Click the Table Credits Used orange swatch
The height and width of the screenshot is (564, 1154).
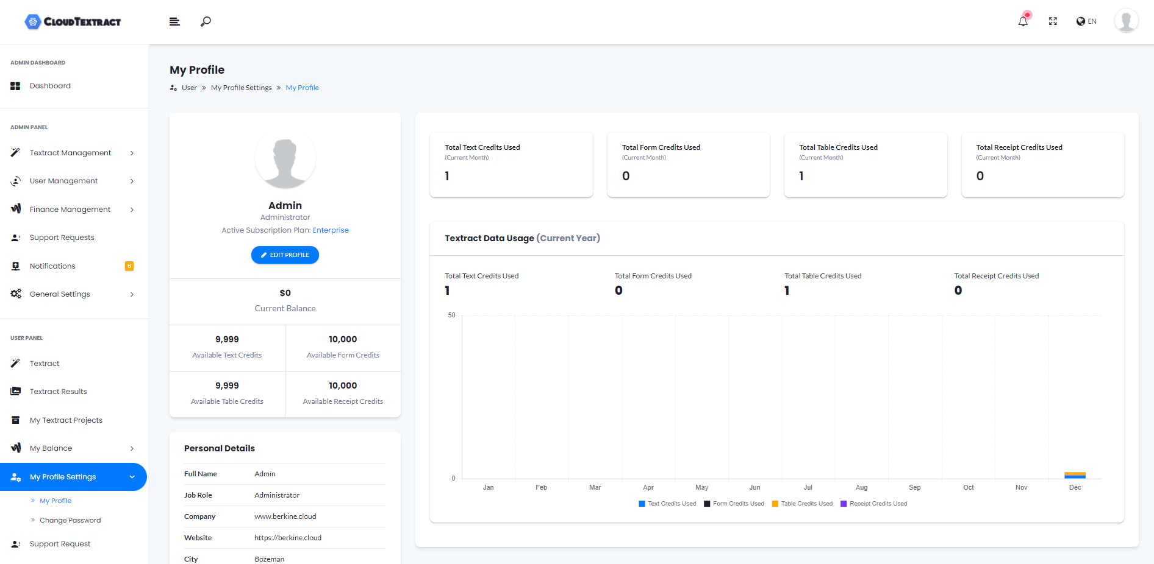point(775,504)
